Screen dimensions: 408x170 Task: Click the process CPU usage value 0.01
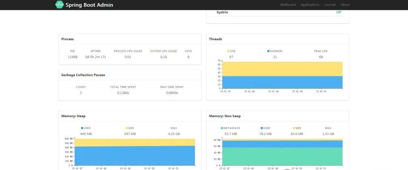128,57
